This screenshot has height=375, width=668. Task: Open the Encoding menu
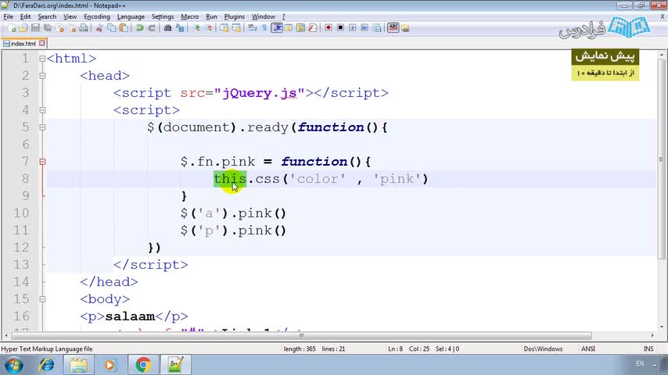coord(97,16)
